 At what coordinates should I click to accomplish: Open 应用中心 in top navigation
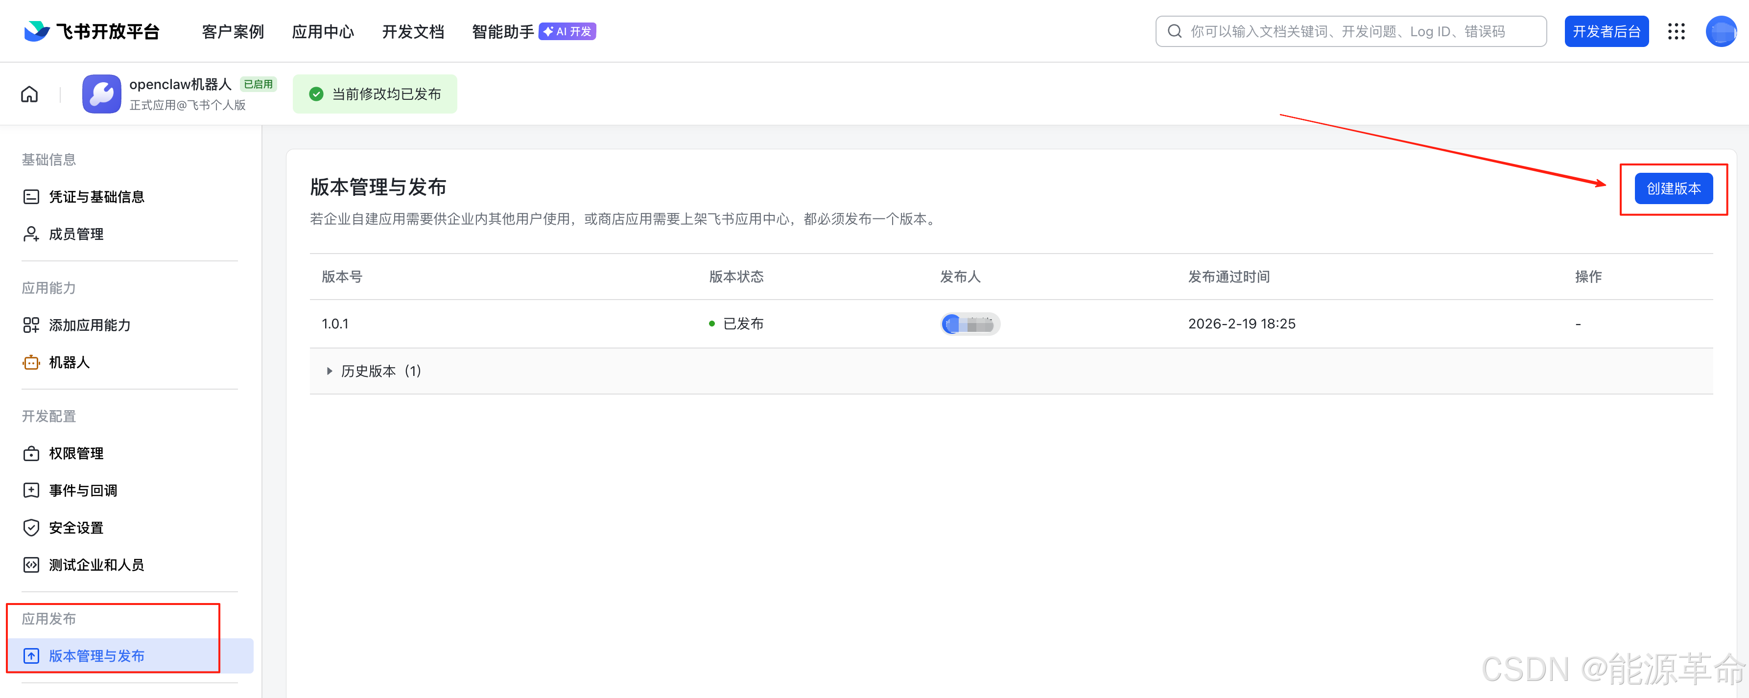(323, 31)
